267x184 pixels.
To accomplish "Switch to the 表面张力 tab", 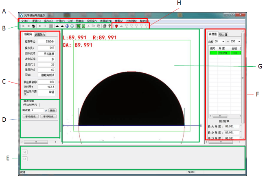I will click(40, 35).
